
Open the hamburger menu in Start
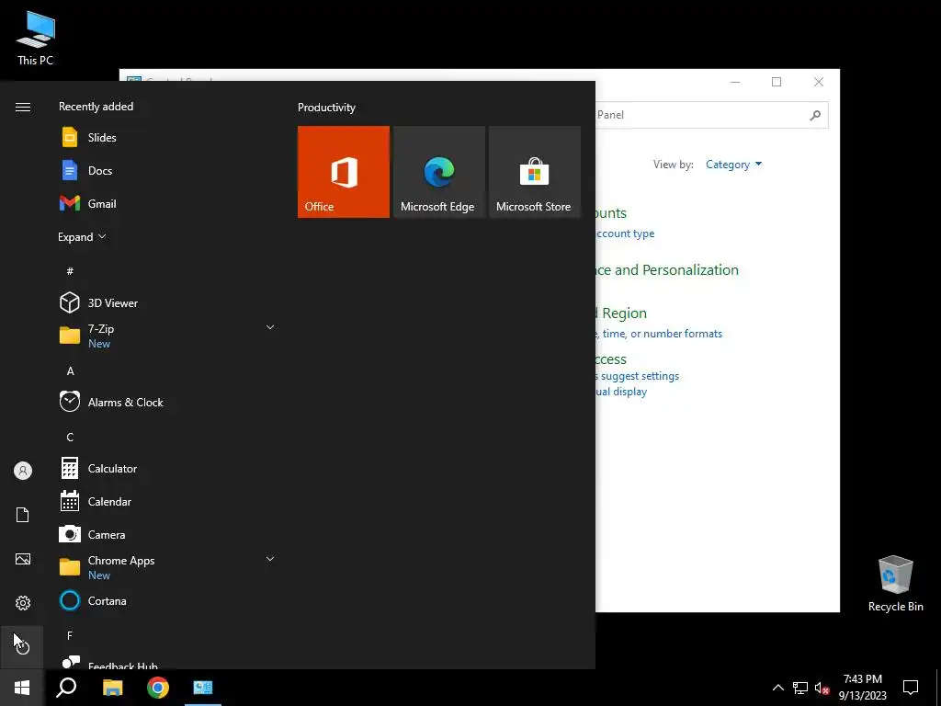[23, 107]
